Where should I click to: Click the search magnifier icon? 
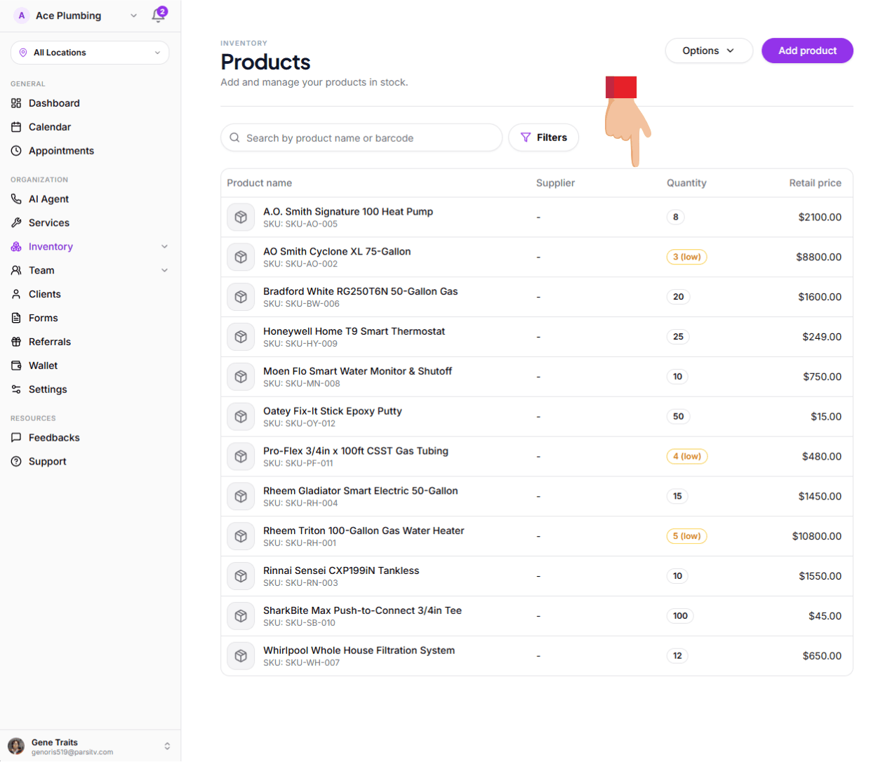235,138
